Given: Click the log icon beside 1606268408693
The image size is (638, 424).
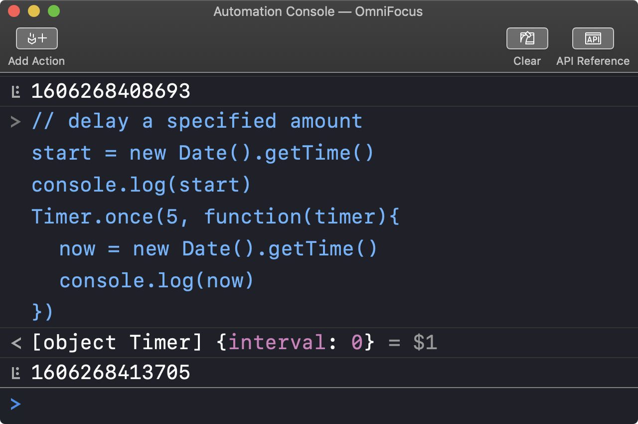Looking at the screenshot, I should [x=16, y=91].
